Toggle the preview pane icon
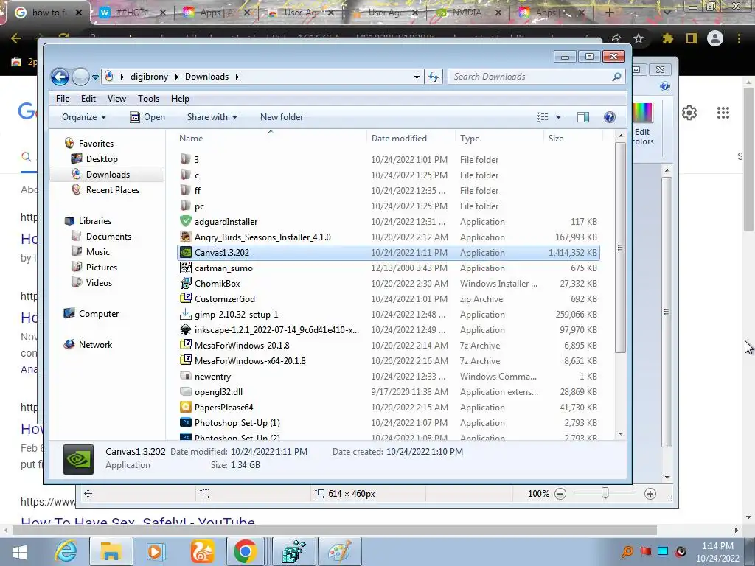The image size is (755, 566). 583,117
